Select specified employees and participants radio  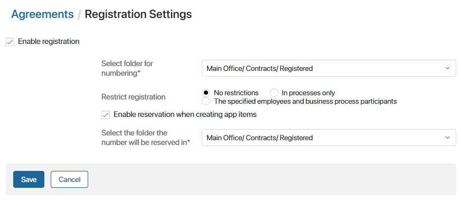(206, 102)
